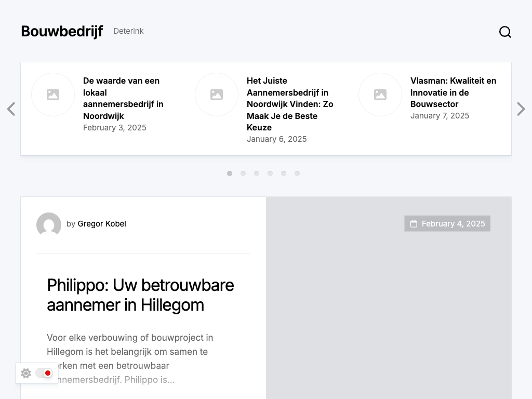
Task: Click the Noordwijk lokaal article image placeholder
Action: pyautogui.click(x=53, y=95)
